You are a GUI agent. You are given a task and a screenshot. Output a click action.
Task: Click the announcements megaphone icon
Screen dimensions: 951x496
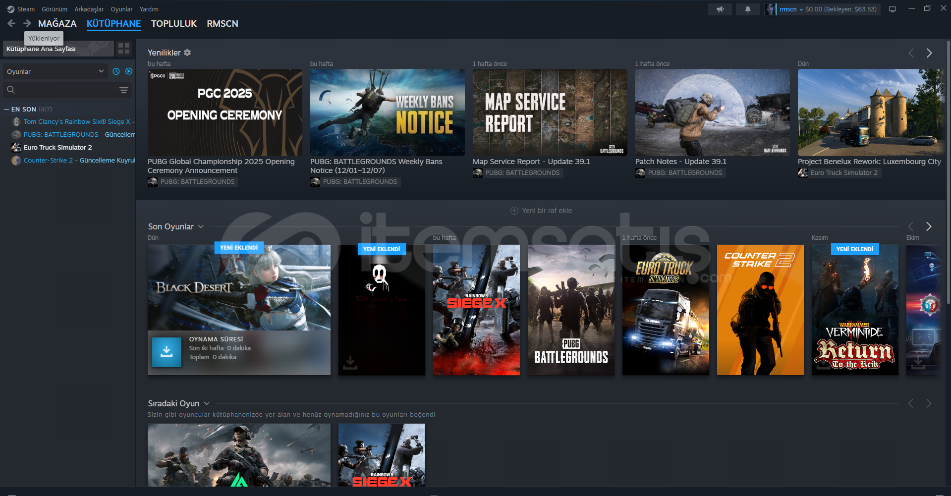720,9
